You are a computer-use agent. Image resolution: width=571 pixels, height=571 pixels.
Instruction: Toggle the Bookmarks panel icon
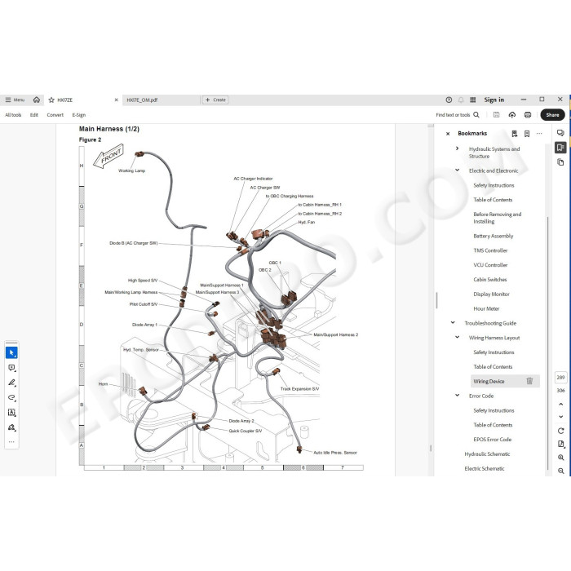click(x=560, y=148)
